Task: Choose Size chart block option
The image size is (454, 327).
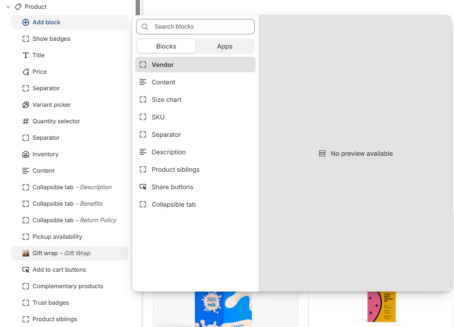Action: [x=195, y=99]
